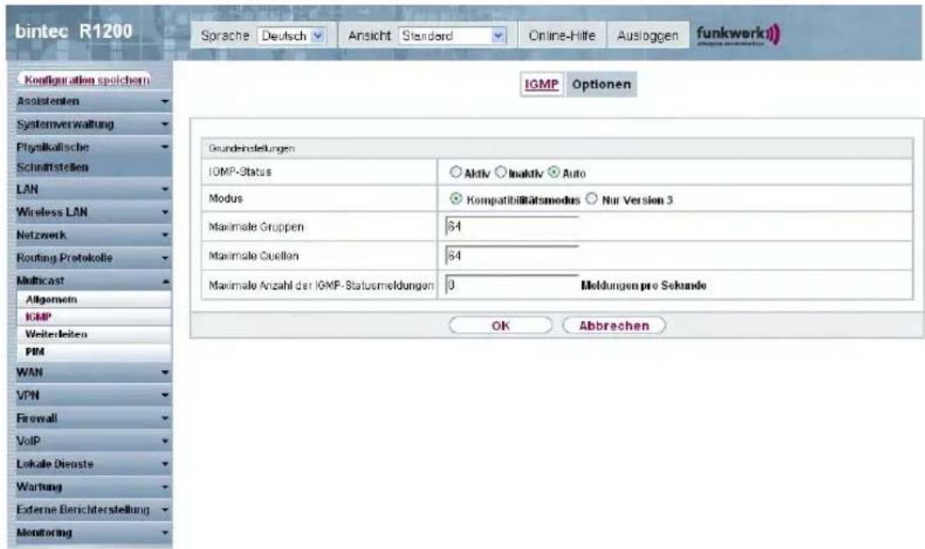The height and width of the screenshot is (549, 925).
Task: Click the Maximale Gruppen input field
Action: point(512,226)
